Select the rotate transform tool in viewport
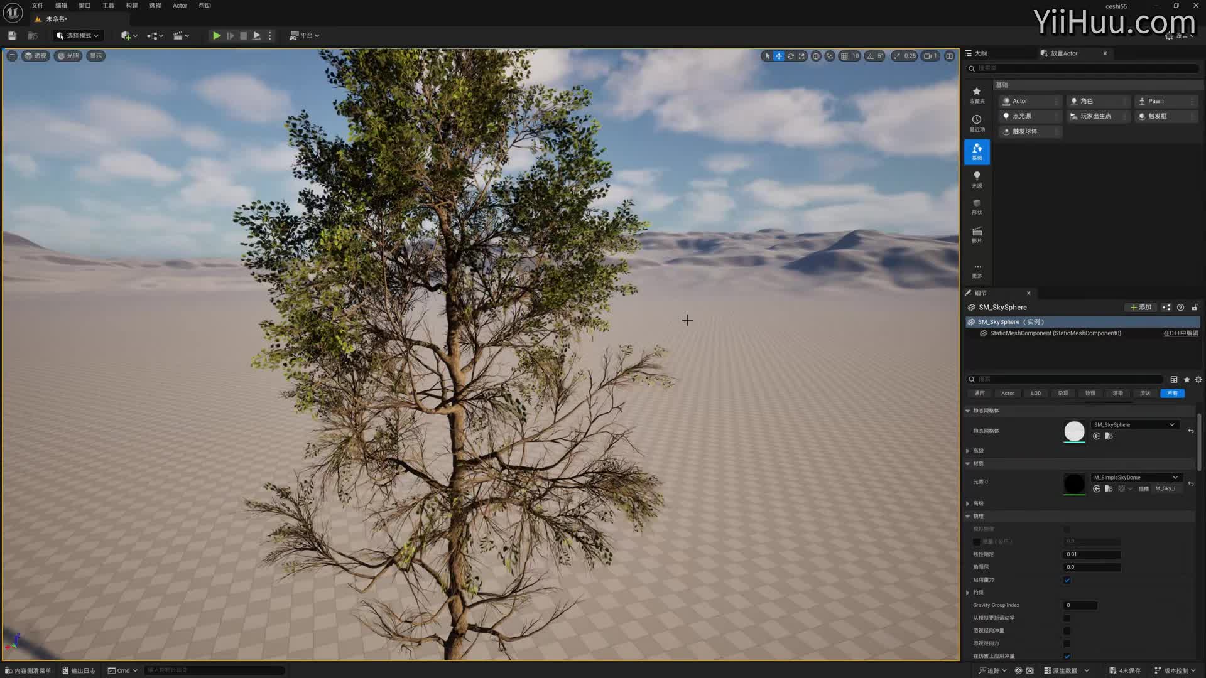This screenshot has width=1206, height=678. coord(790,56)
